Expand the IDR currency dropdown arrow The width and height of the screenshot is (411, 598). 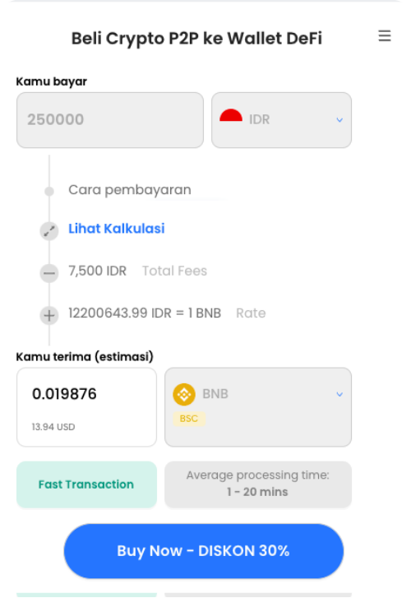pyautogui.click(x=339, y=120)
